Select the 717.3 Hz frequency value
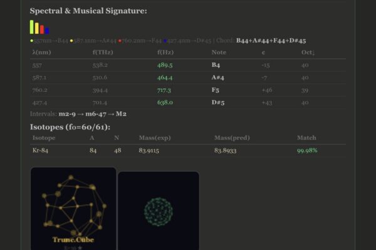376x250 pixels. pyautogui.click(x=164, y=90)
